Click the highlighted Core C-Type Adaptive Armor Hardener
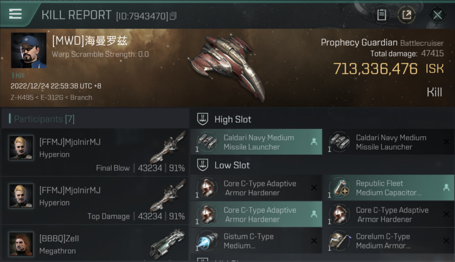The width and height of the screenshot is (455, 262). (x=256, y=214)
